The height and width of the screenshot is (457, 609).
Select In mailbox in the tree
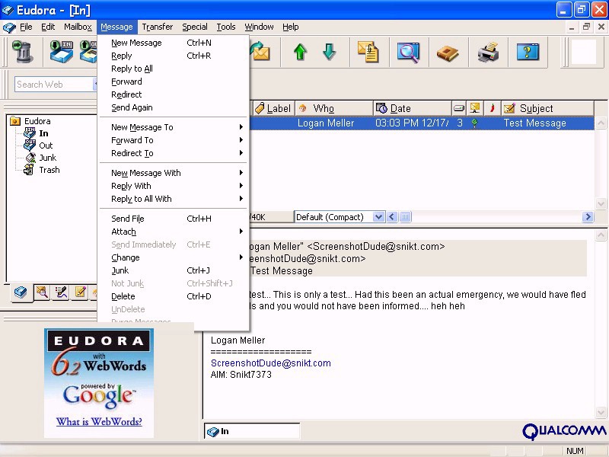tap(43, 133)
